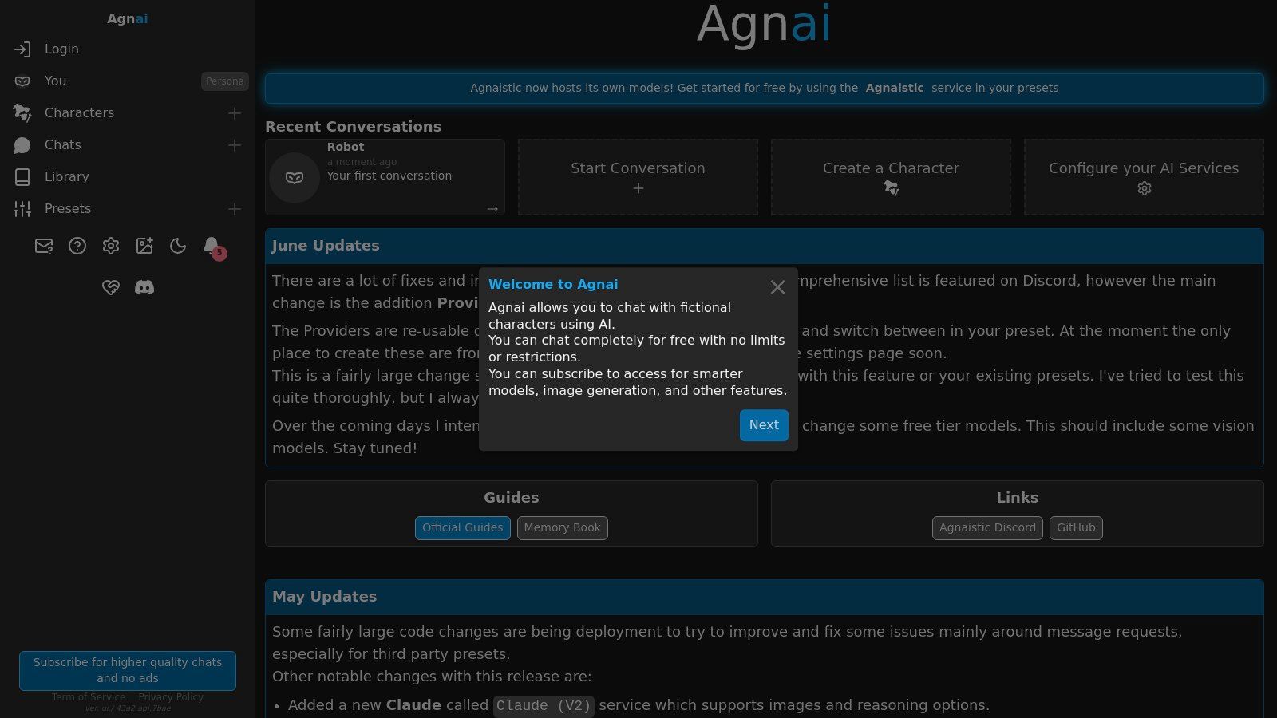The image size is (1277, 718).
Task: Open notifications via the bell icon
Action: (x=212, y=246)
